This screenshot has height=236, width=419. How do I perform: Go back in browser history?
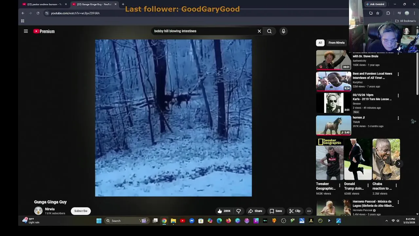[23, 13]
